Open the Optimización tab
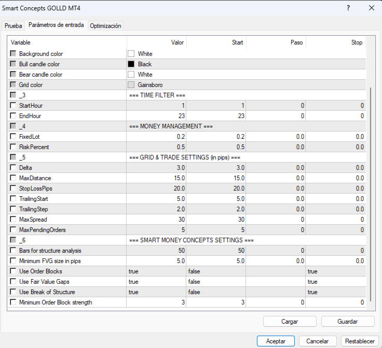Image resolution: width=382 pixels, height=348 pixels. 105,26
